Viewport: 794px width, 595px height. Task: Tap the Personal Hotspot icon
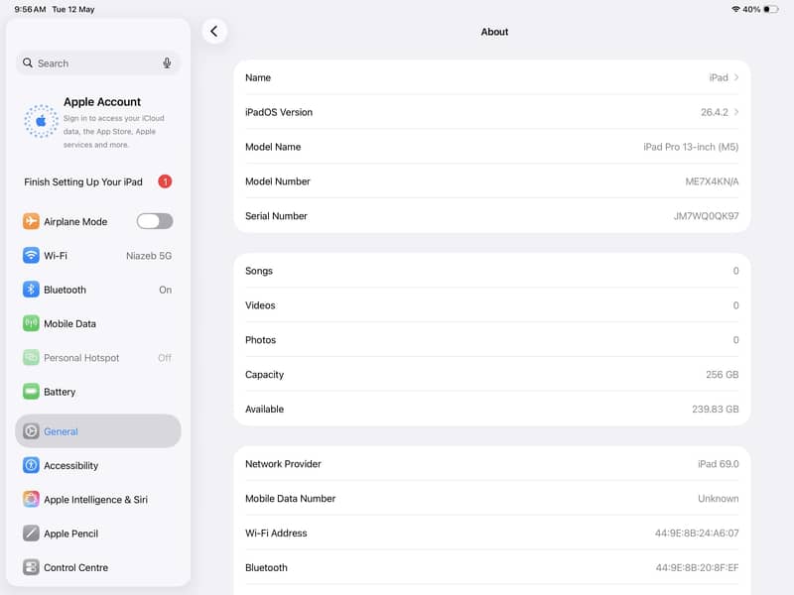click(31, 357)
